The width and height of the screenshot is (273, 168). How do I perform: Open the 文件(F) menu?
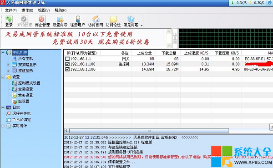click(10, 10)
